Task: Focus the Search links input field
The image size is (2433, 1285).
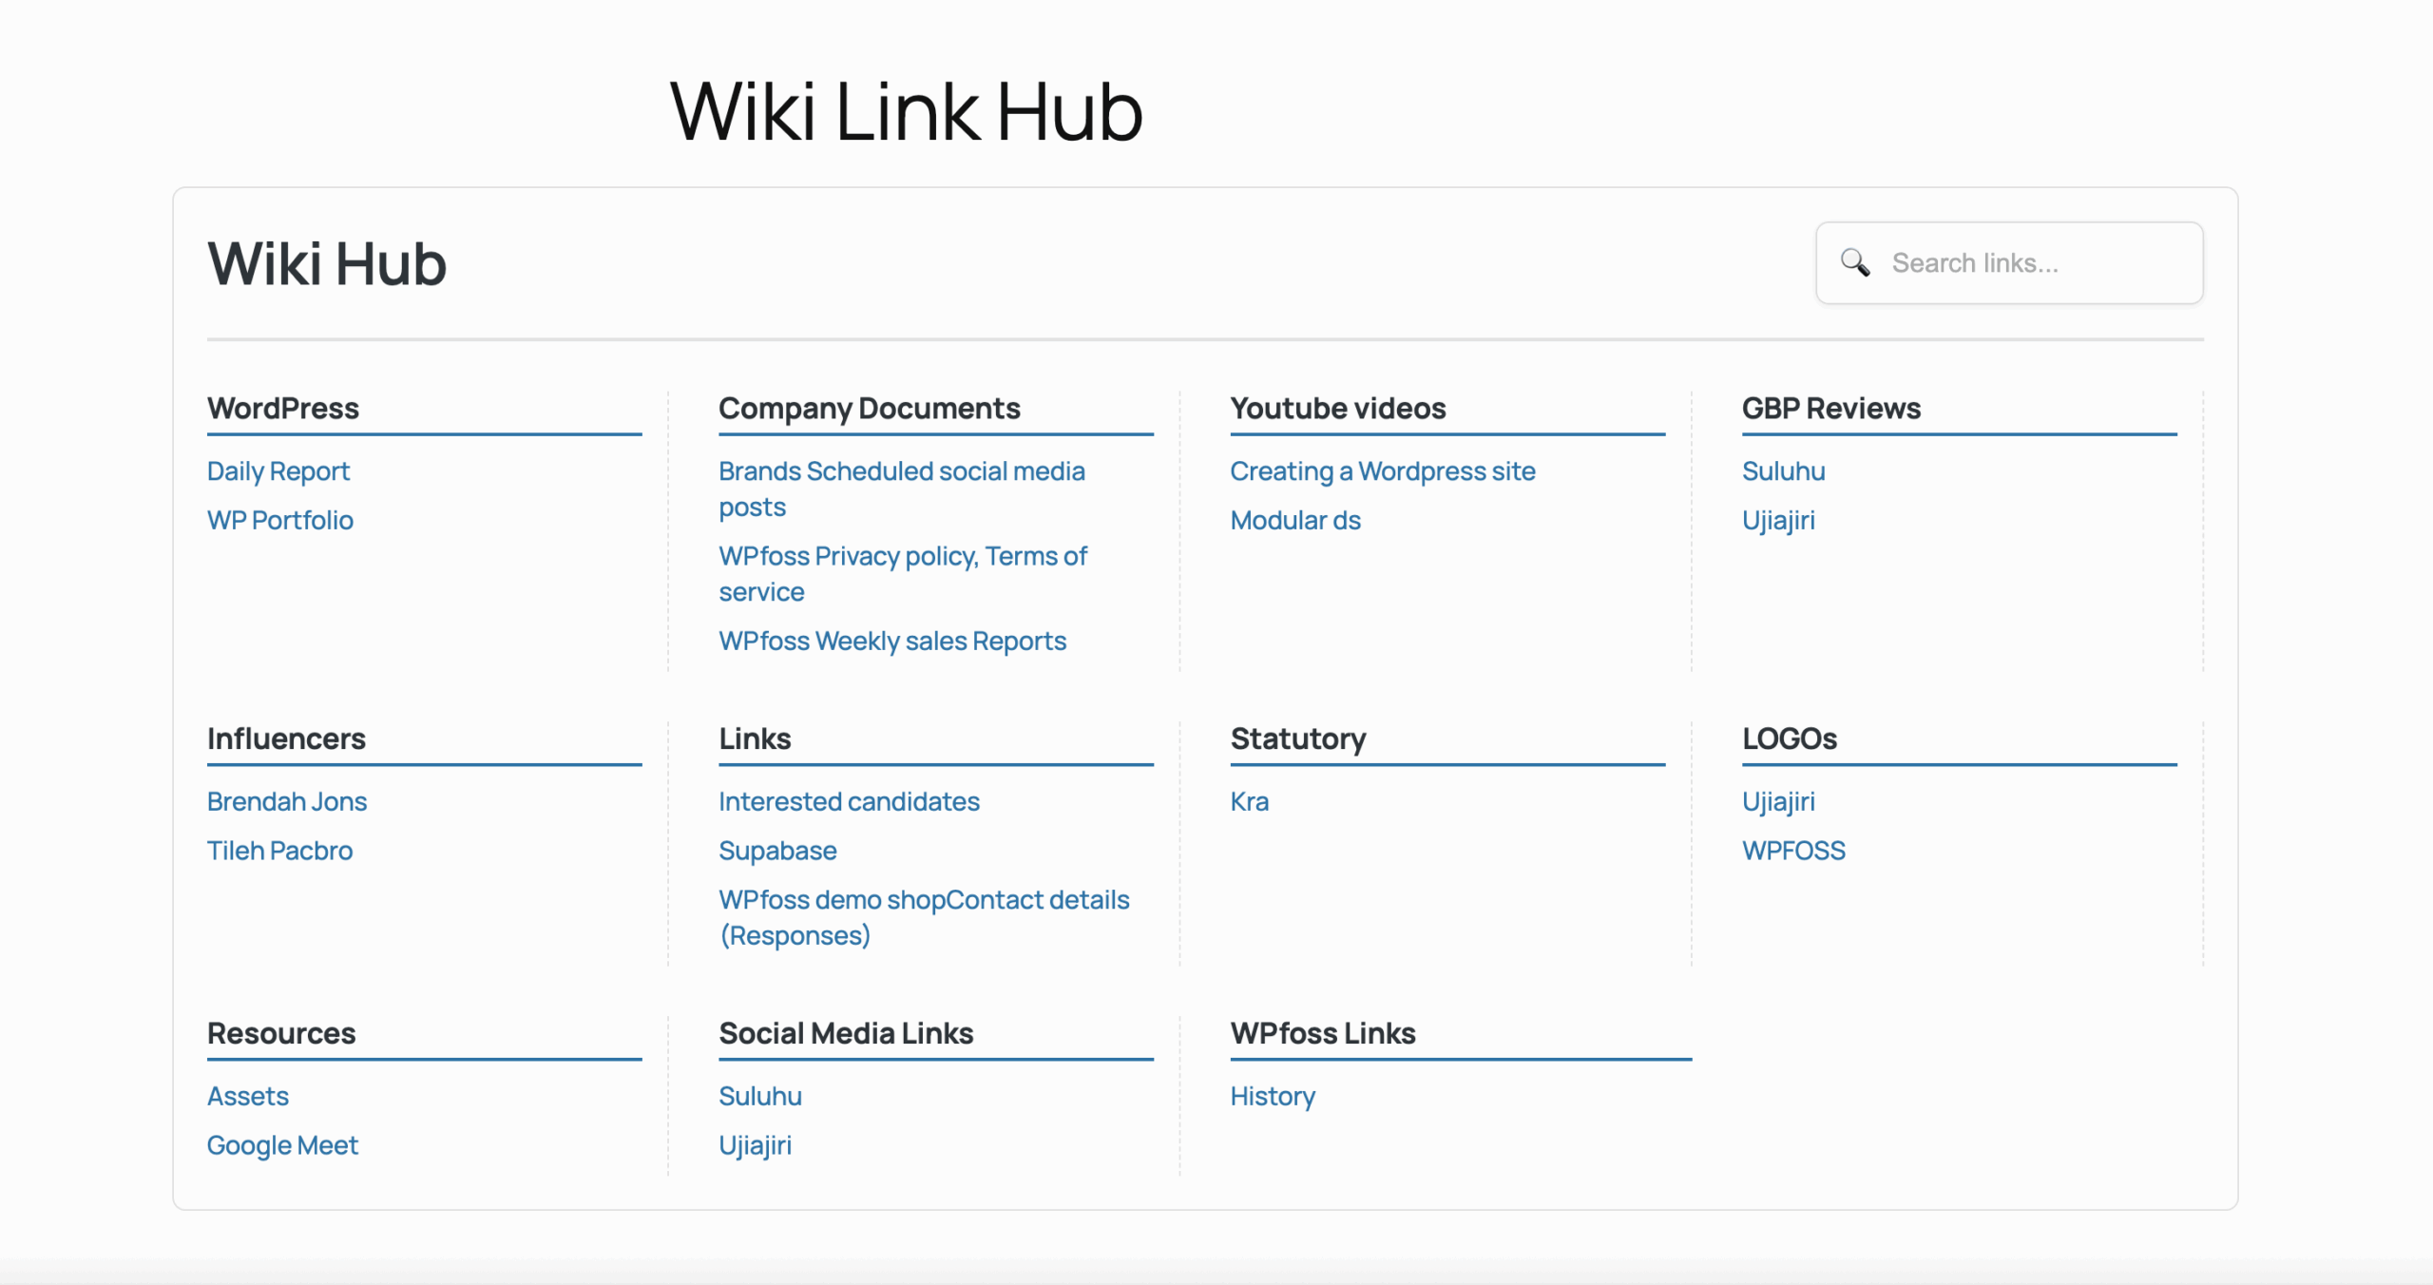Action: click(x=2034, y=263)
